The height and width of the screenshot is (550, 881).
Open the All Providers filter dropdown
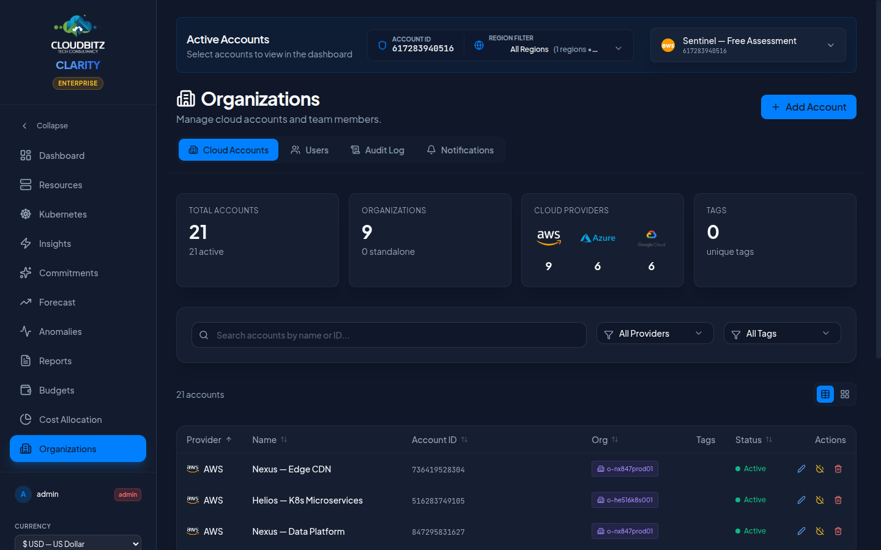(655, 334)
